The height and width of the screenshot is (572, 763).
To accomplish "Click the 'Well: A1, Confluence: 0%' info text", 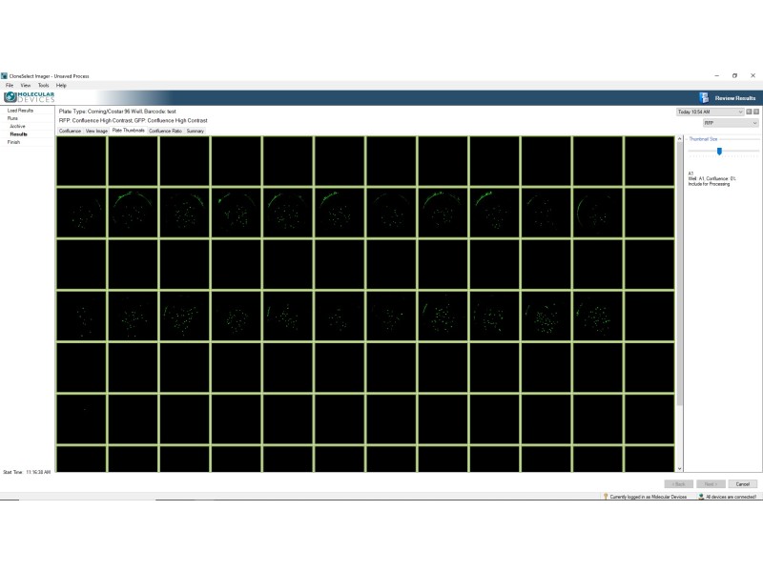I will click(711, 179).
